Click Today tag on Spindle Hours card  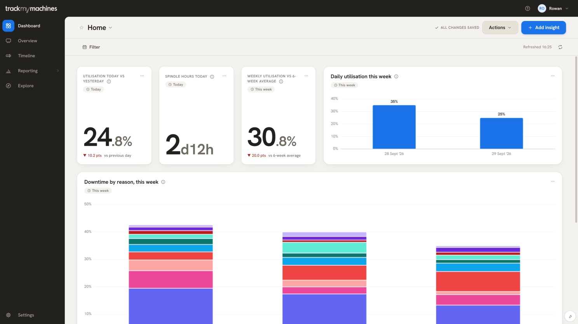click(x=176, y=84)
